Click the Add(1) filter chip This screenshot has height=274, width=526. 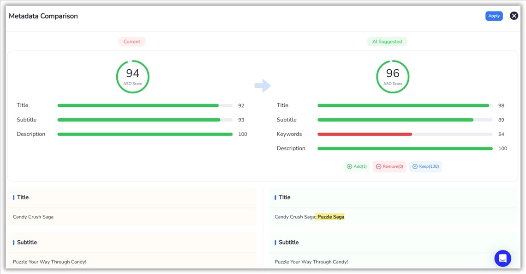coord(357,166)
